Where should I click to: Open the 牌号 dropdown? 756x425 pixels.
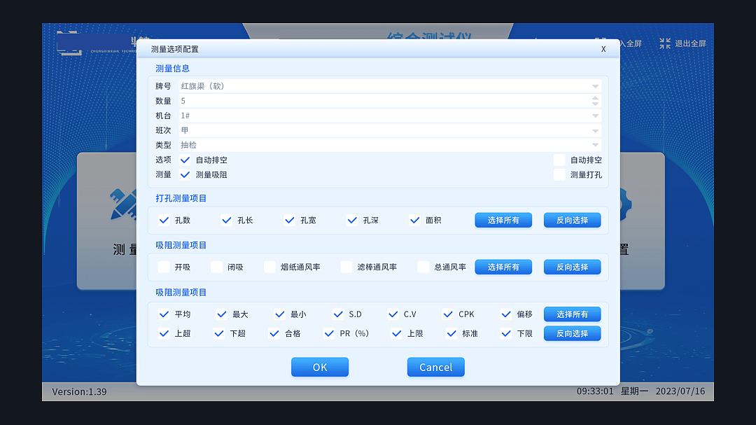click(x=595, y=85)
